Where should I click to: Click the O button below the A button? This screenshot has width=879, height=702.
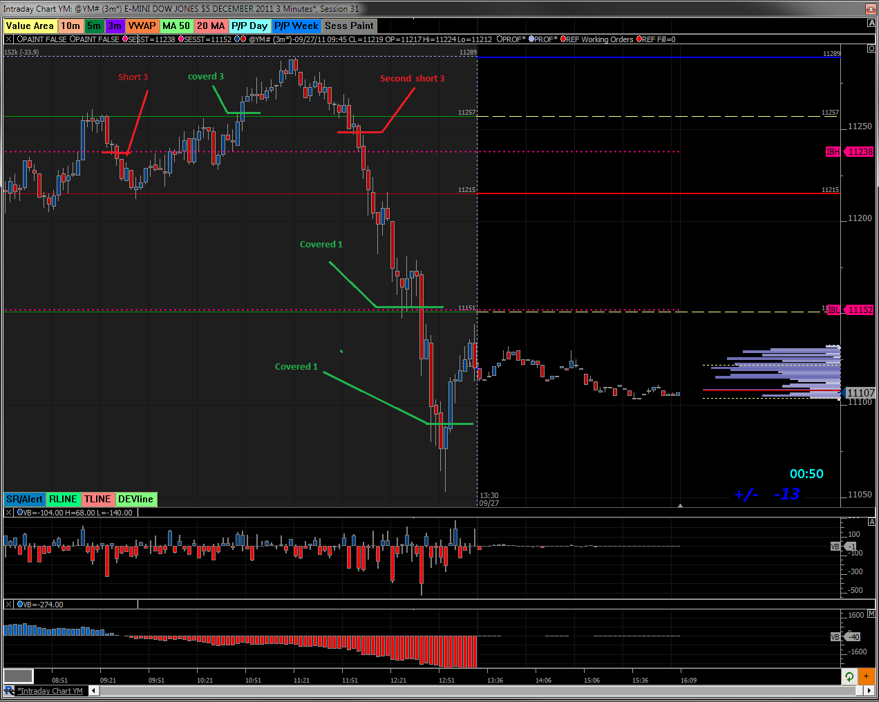point(871,48)
